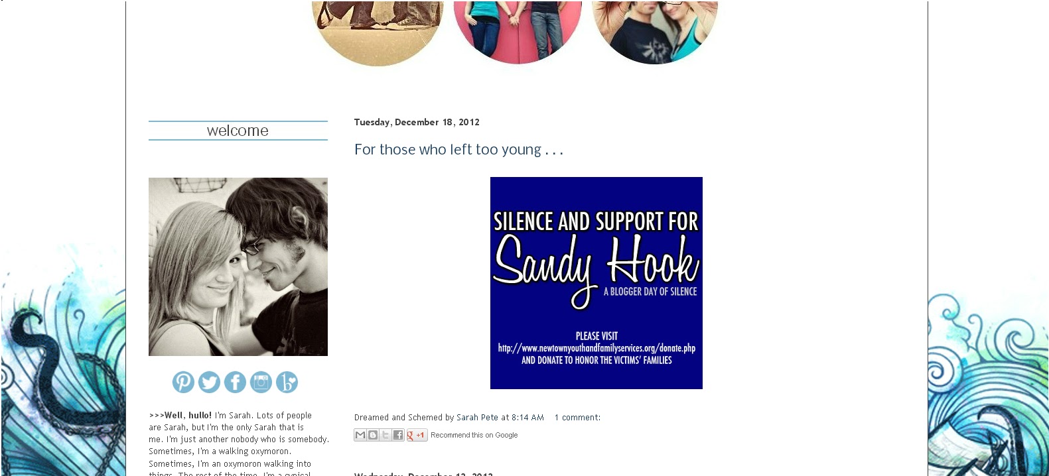Image resolution: width=1049 pixels, height=476 pixels.
Task: Open post title 'For those who left too young'
Action: pyautogui.click(x=458, y=150)
